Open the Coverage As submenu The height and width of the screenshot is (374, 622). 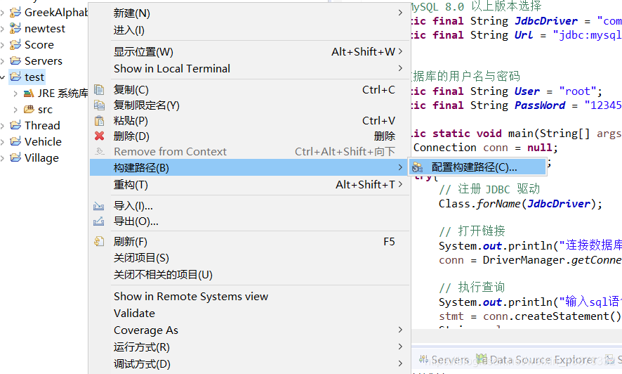[249, 330]
